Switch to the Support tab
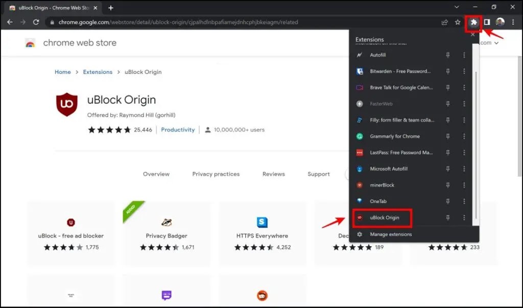The image size is (523, 308). tap(319, 174)
